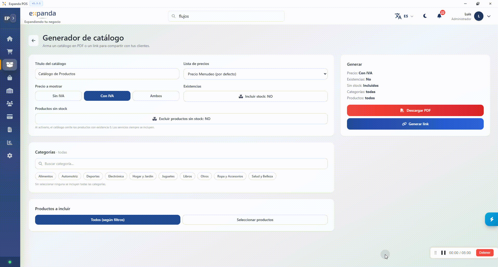Select Ambos price option
The height and width of the screenshot is (267, 498).
point(156,96)
